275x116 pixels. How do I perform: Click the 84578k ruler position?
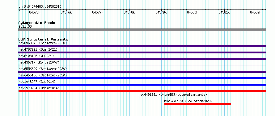coord(129,12)
